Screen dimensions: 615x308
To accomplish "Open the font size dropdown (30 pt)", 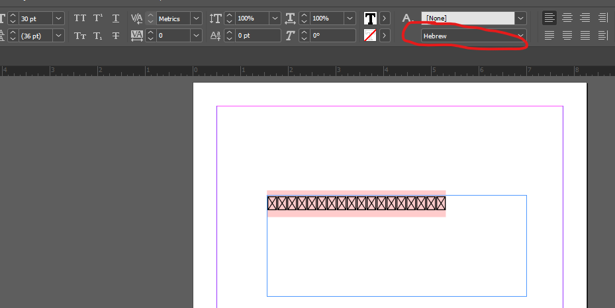I will (x=59, y=19).
